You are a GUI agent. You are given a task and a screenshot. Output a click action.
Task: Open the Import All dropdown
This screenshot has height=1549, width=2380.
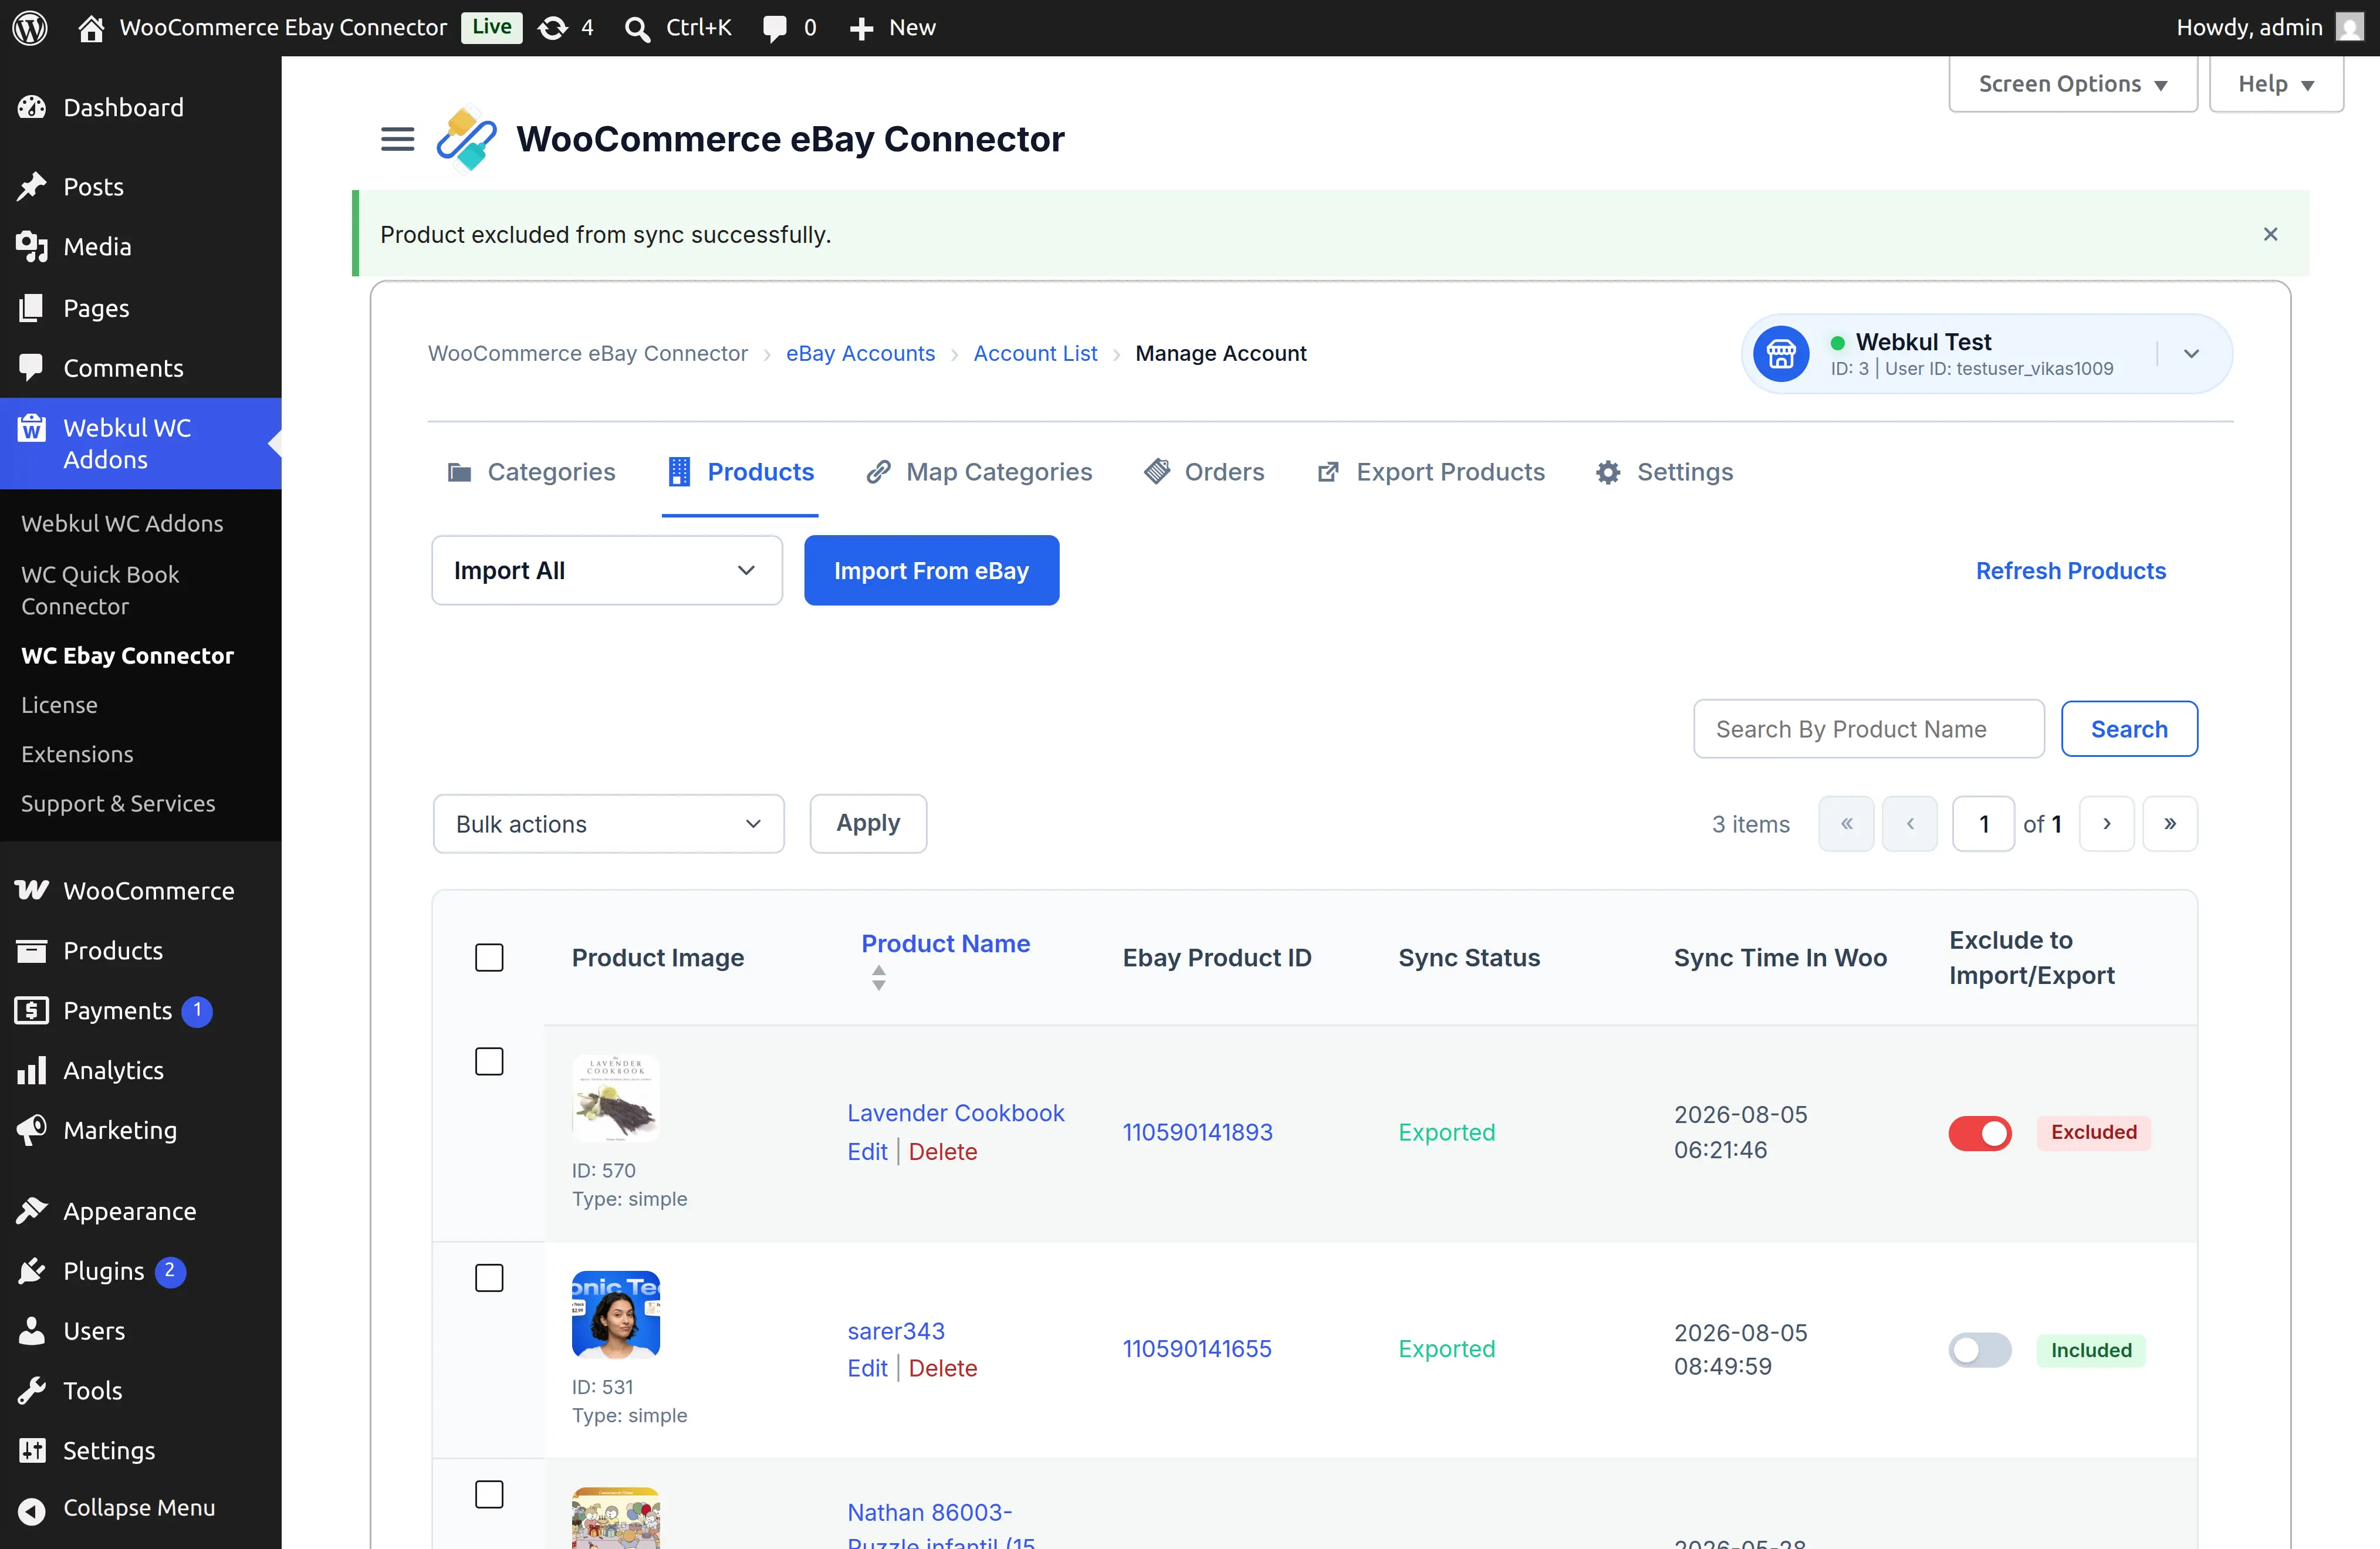[607, 570]
